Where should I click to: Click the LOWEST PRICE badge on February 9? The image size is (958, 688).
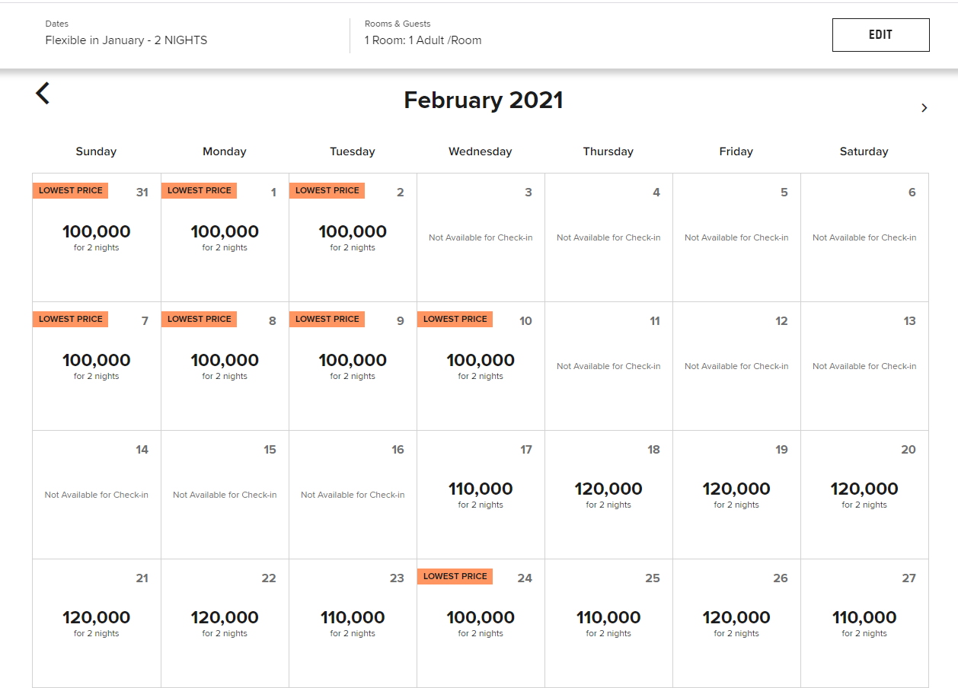(x=327, y=320)
